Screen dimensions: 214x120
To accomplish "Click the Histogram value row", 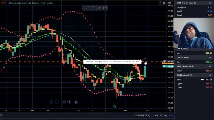I will click(x=194, y=7).
